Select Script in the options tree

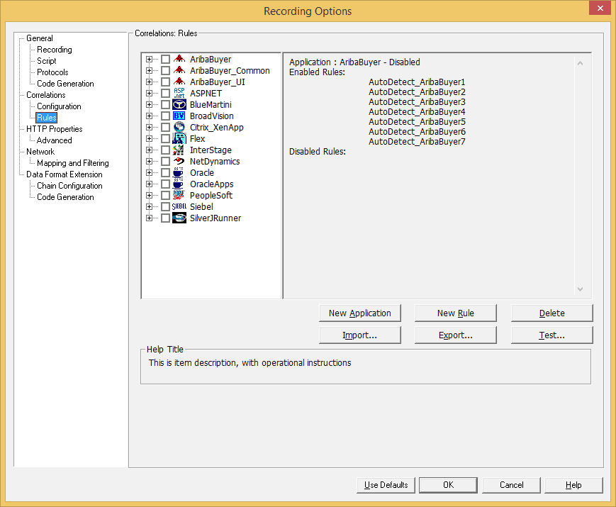pos(46,61)
